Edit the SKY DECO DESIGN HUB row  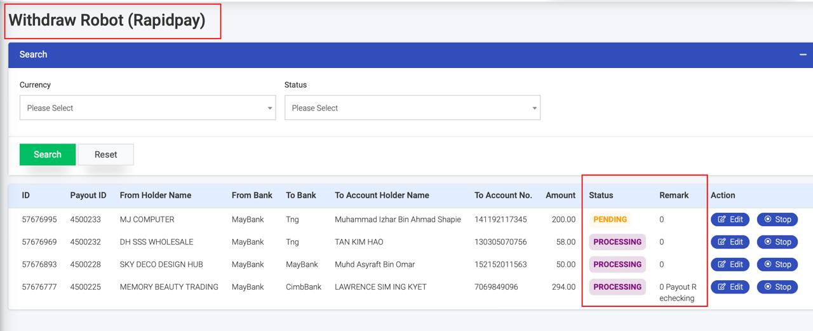pos(730,264)
